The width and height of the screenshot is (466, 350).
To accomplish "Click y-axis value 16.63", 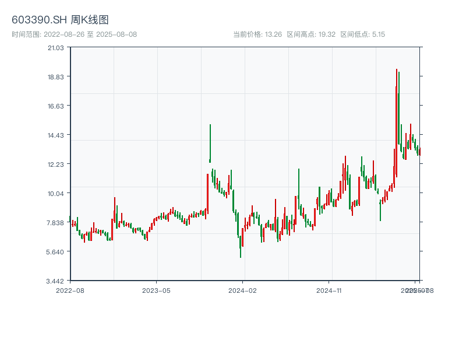I will (x=56, y=106).
